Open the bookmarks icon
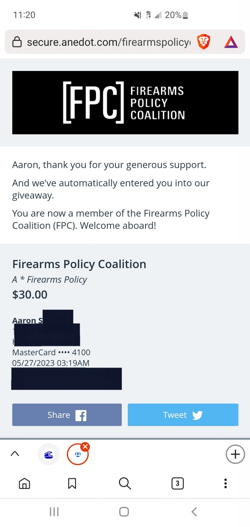This screenshot has width=250, height=527. (72, 483)
